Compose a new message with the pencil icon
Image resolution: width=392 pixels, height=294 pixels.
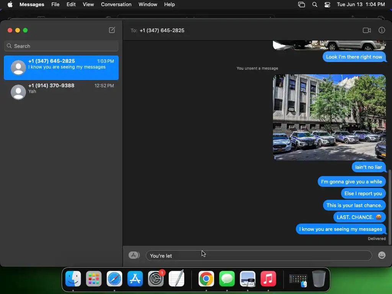click(112, 30)
